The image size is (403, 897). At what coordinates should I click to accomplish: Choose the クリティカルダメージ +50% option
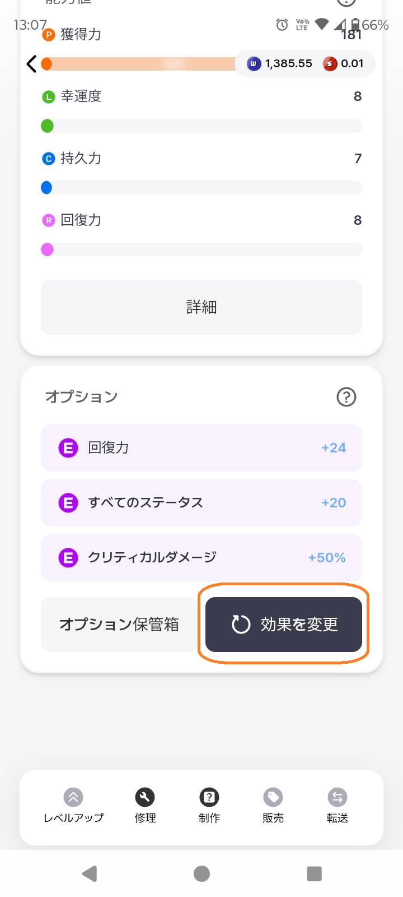201,558
